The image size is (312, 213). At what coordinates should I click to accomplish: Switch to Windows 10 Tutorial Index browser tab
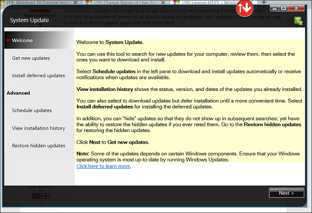pyautogui.click(x=39, y=2)
